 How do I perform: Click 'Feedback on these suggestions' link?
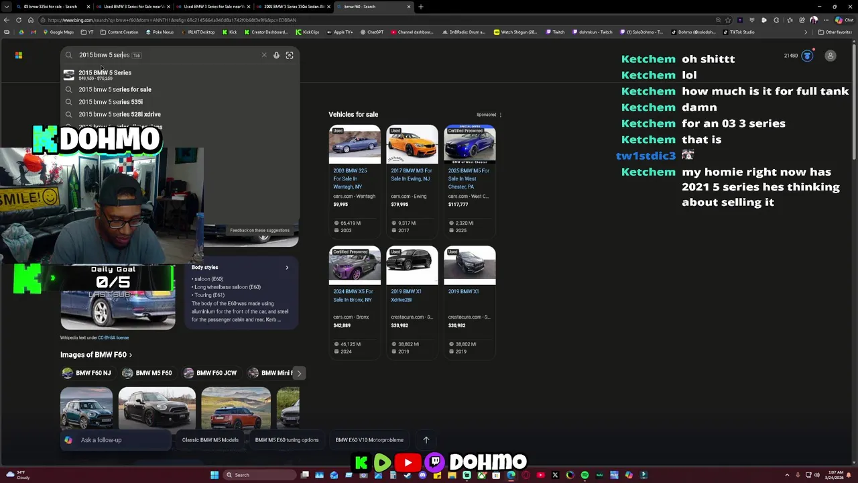[x=259, y=230]
